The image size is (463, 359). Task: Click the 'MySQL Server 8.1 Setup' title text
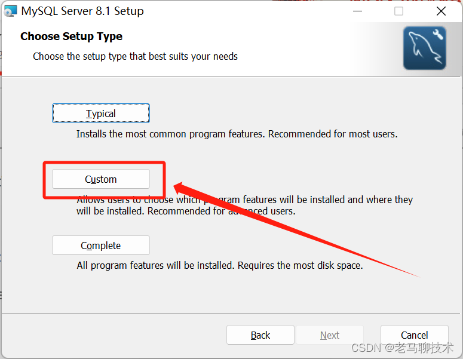pos(82,11)
